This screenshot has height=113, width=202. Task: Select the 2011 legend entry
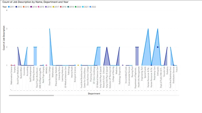pyautogui.click(x=11, y=7)
